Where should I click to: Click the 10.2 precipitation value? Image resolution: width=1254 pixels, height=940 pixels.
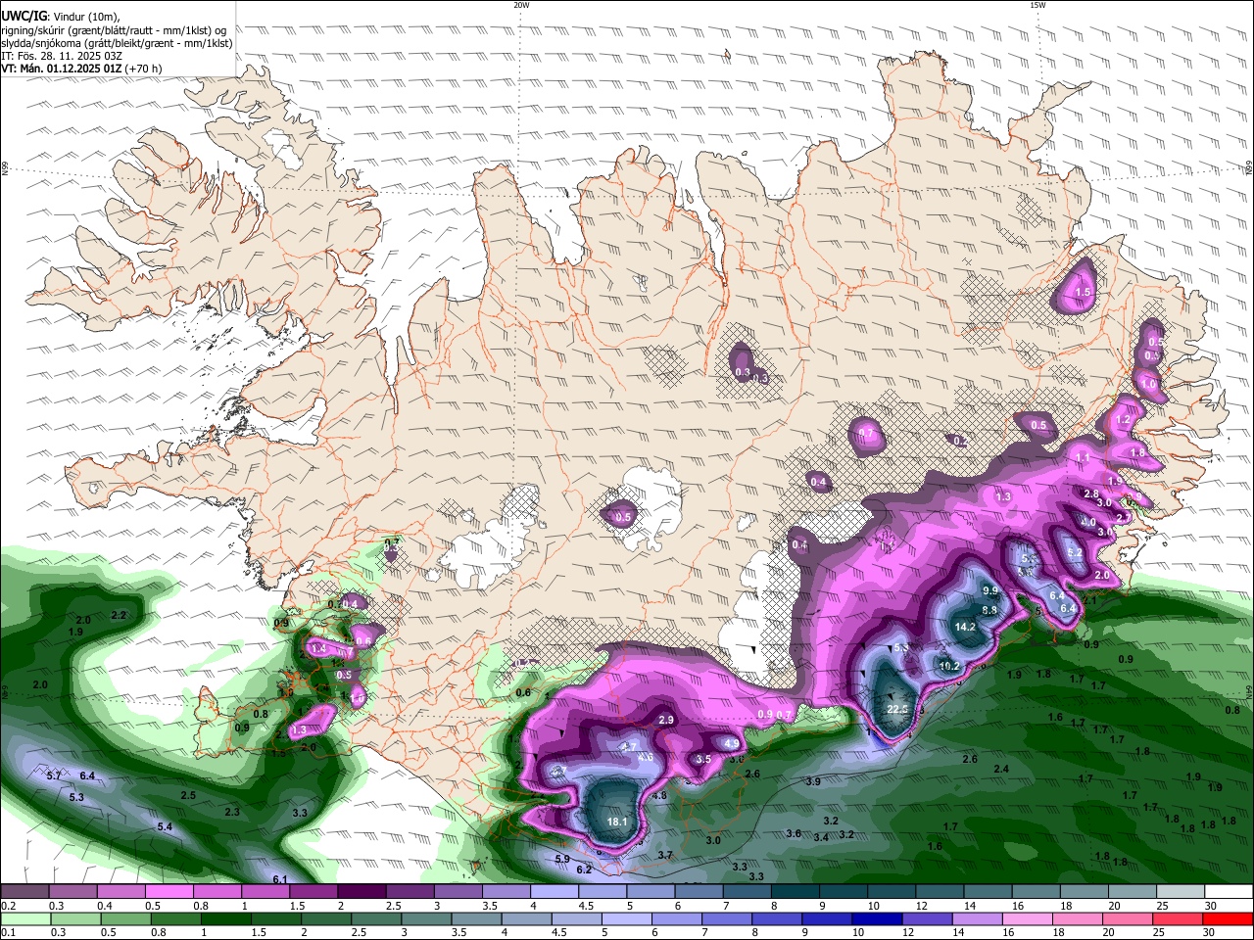click(949, 666)
